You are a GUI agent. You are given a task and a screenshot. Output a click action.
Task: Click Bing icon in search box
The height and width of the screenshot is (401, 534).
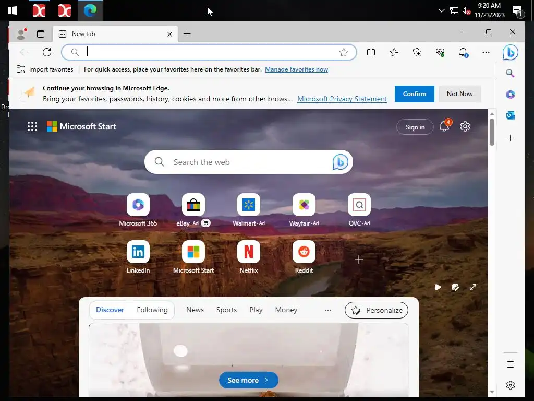340,162
